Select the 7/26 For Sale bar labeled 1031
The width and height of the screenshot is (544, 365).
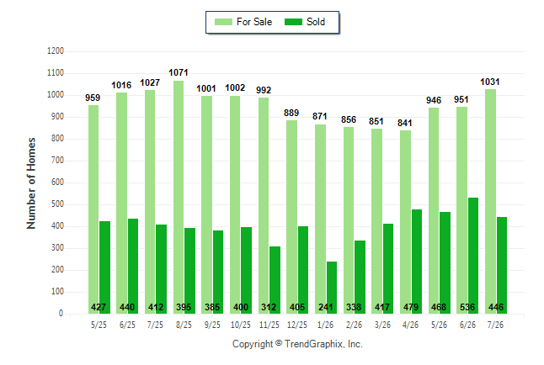(x=491, y=201)
